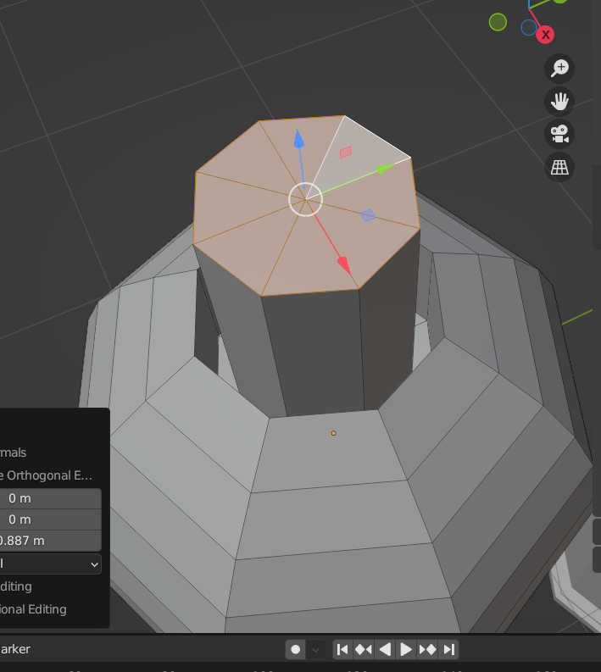Click the 0.887 m move Z value field

coord(49,541)
